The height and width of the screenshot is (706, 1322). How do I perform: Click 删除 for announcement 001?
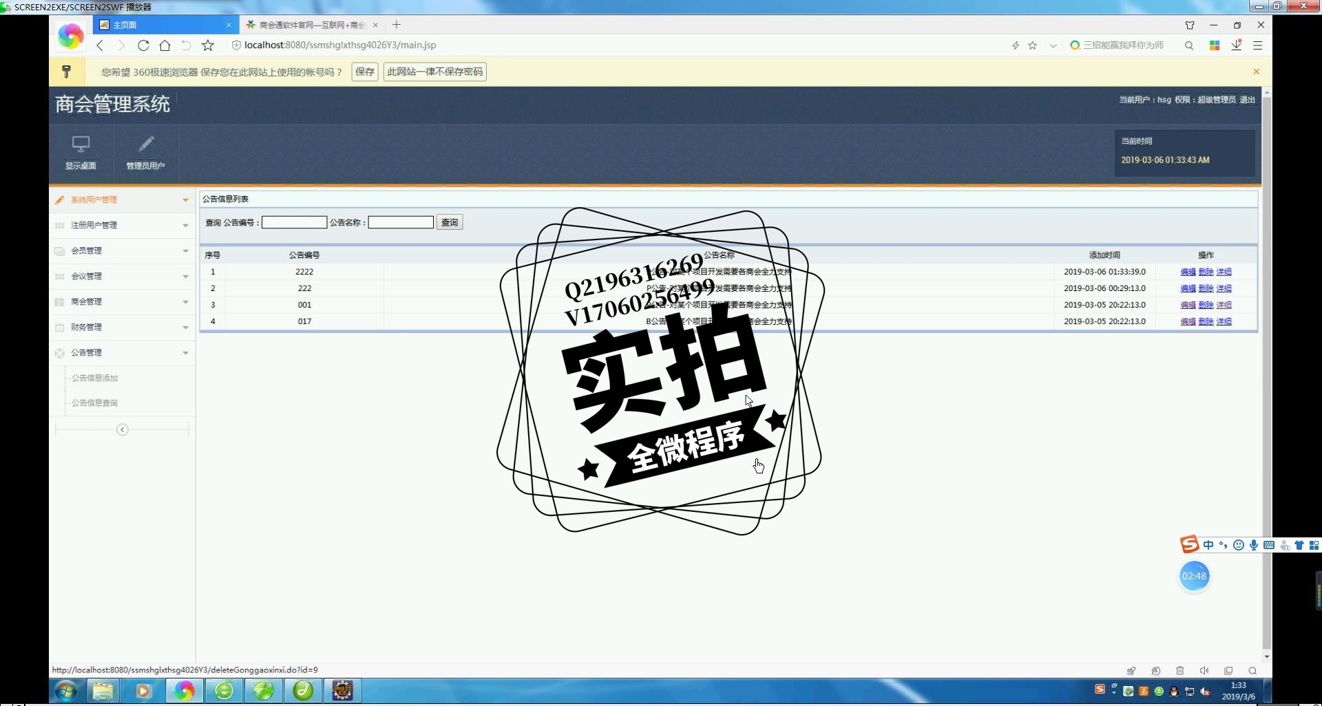tap(1206, 305)
